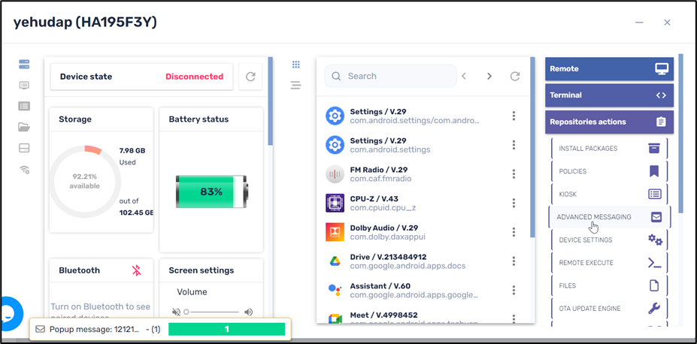Click the device info panel scrollbar
The image size is (697, 344).
(x=270, y=101)
